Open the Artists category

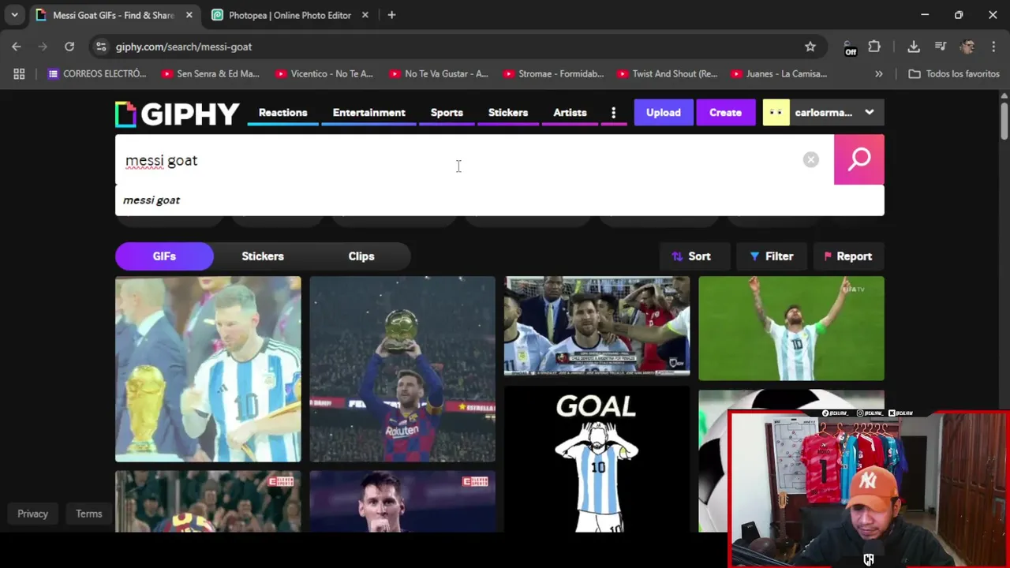[570, 113]
